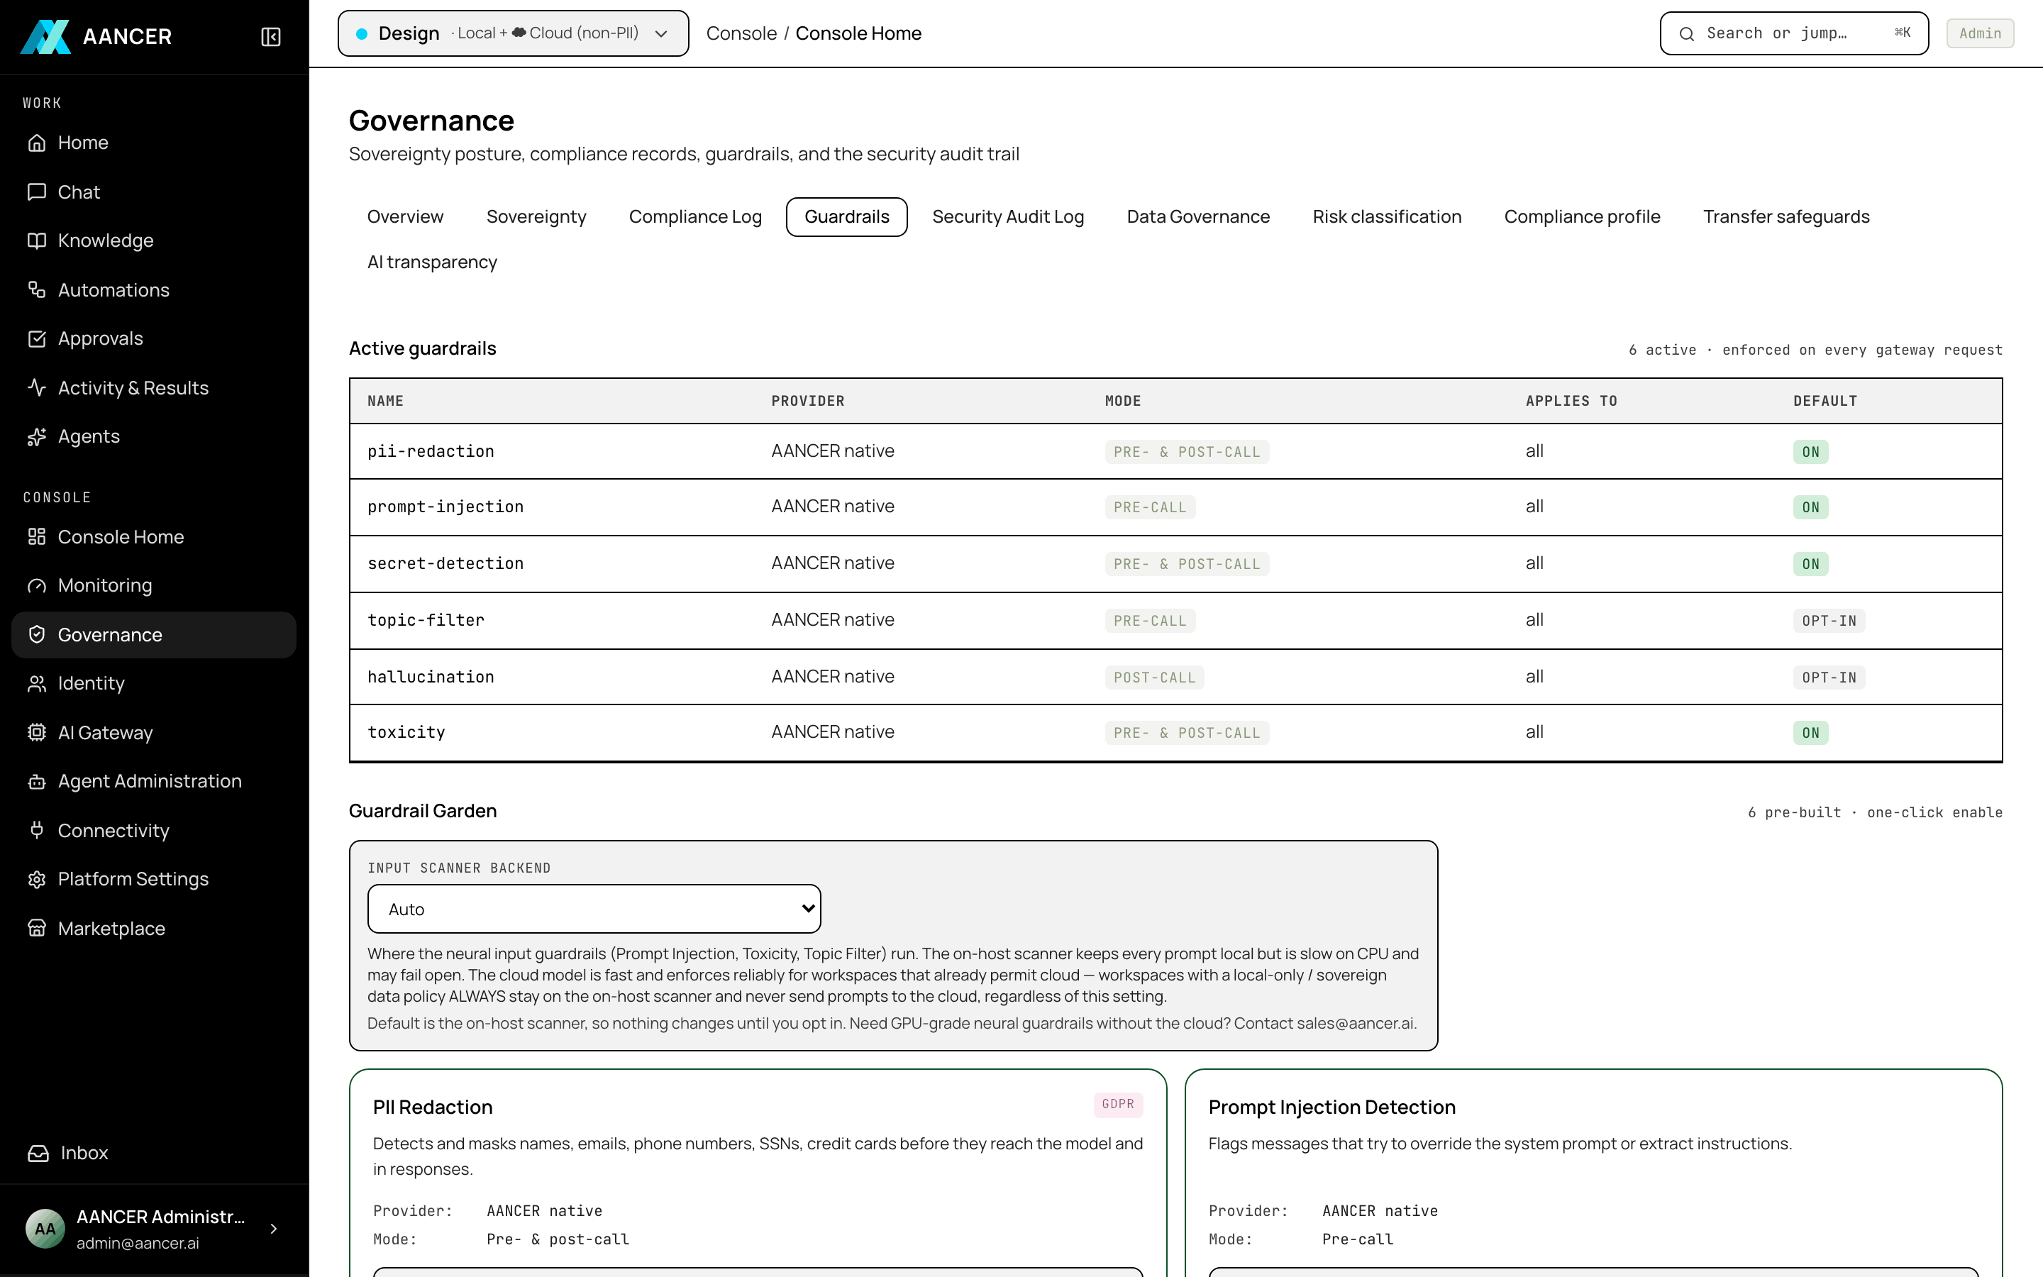Click the search magnifier icon

click(x=1687, y=34)
